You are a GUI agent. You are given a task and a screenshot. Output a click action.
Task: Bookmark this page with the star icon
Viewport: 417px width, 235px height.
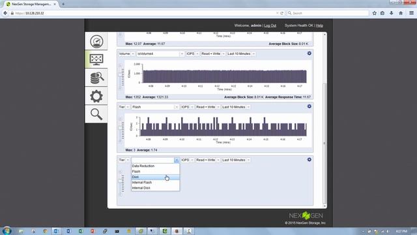point(375,13)
